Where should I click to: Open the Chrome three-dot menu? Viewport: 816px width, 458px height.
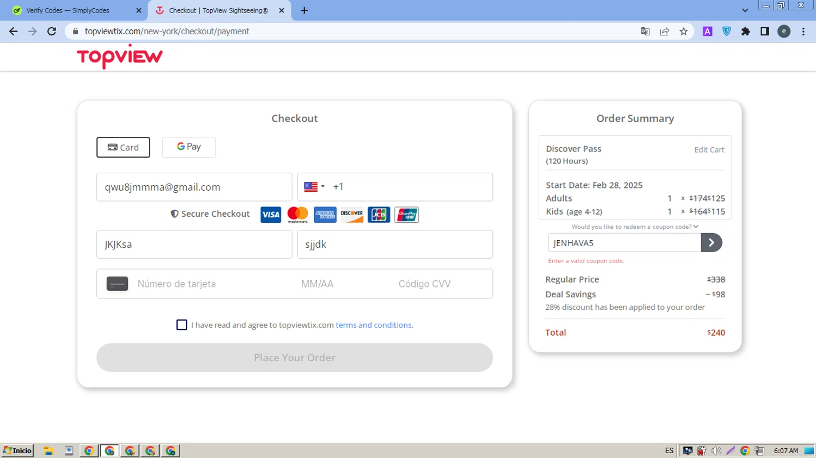coord(803,32)
